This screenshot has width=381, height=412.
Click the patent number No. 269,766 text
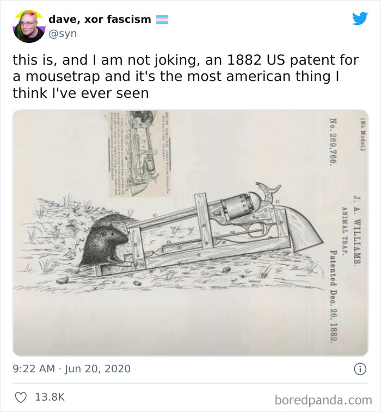click(x=333, y=141)
